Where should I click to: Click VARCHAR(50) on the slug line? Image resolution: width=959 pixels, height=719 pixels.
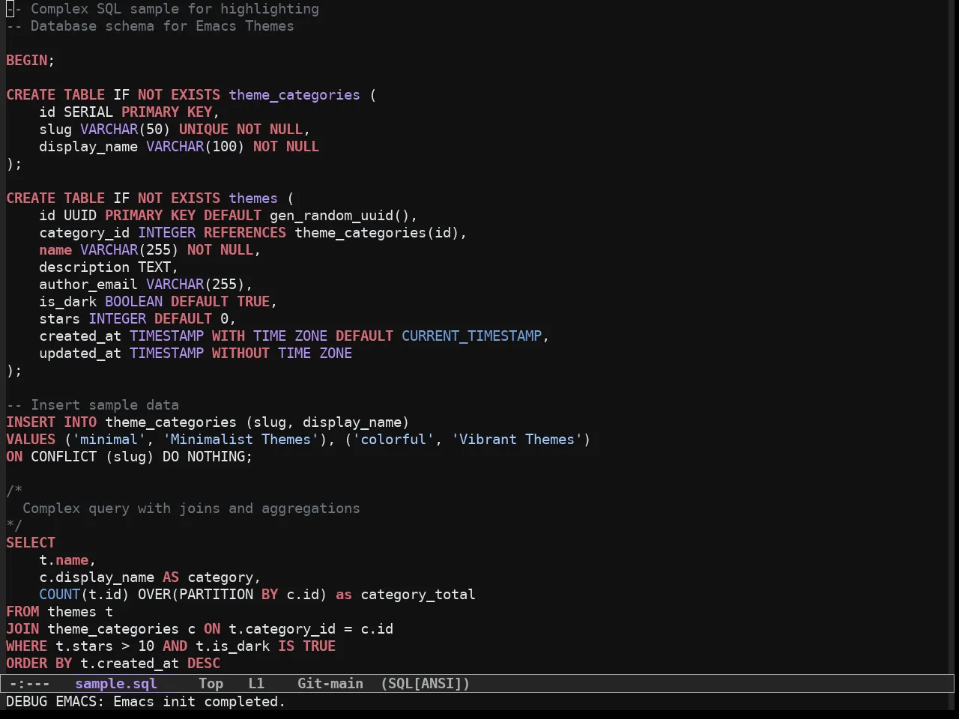(125, 130)
